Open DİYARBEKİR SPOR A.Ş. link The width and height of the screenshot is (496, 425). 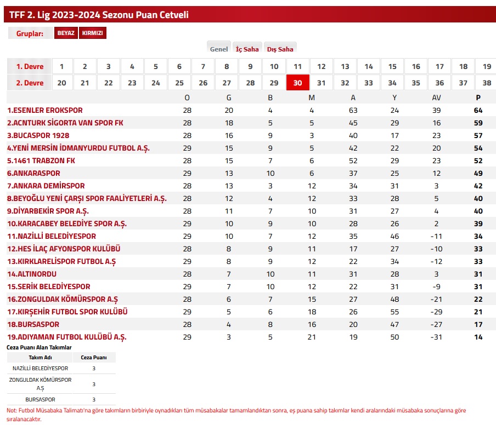point(48,211)
